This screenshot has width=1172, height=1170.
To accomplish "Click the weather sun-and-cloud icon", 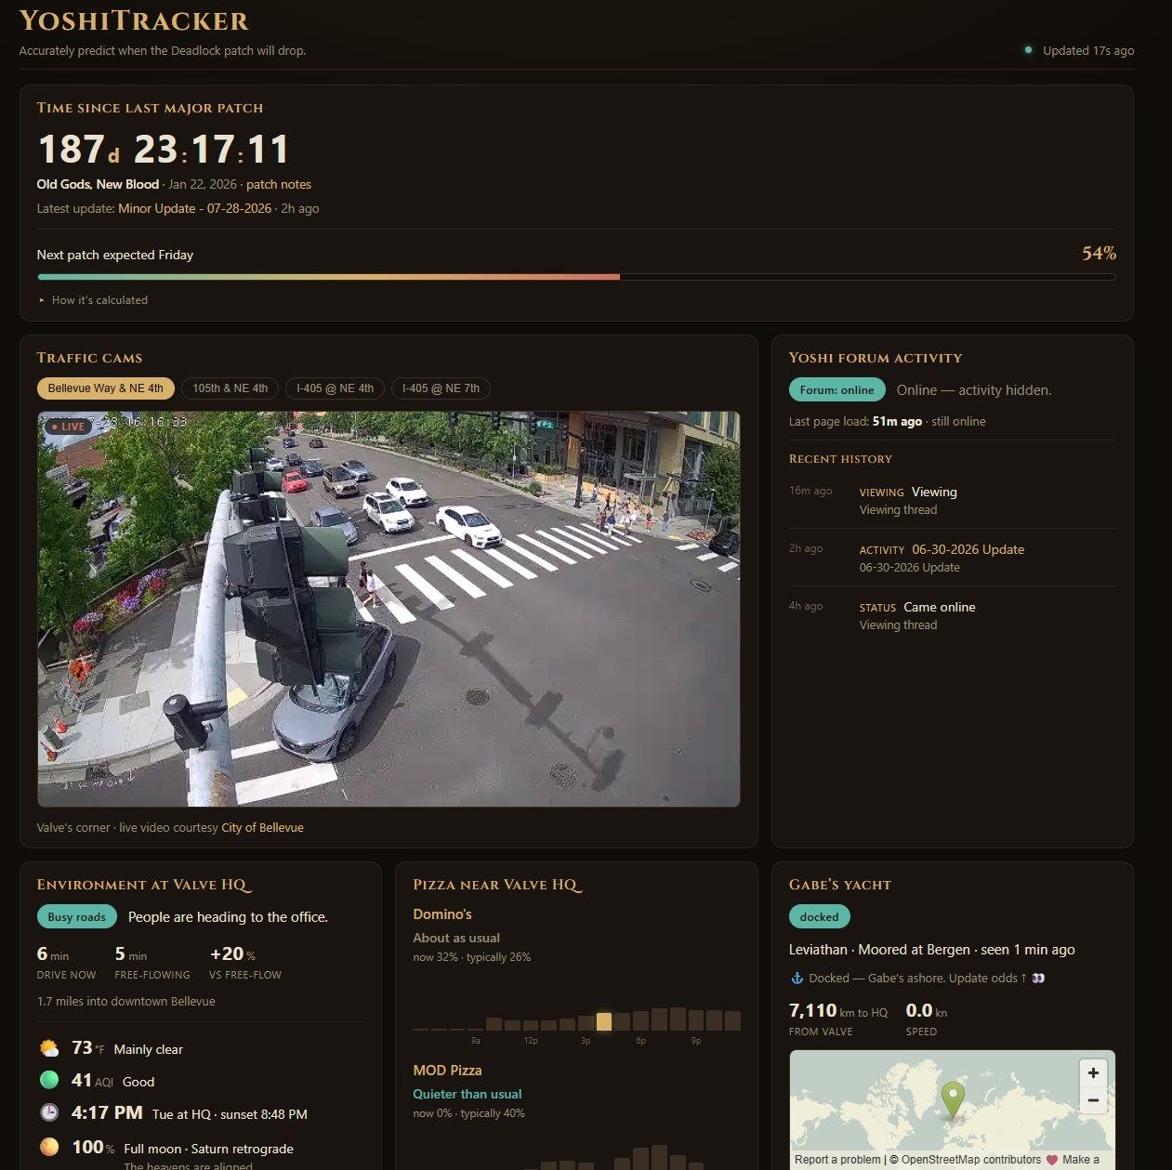I will (49, 1048).
